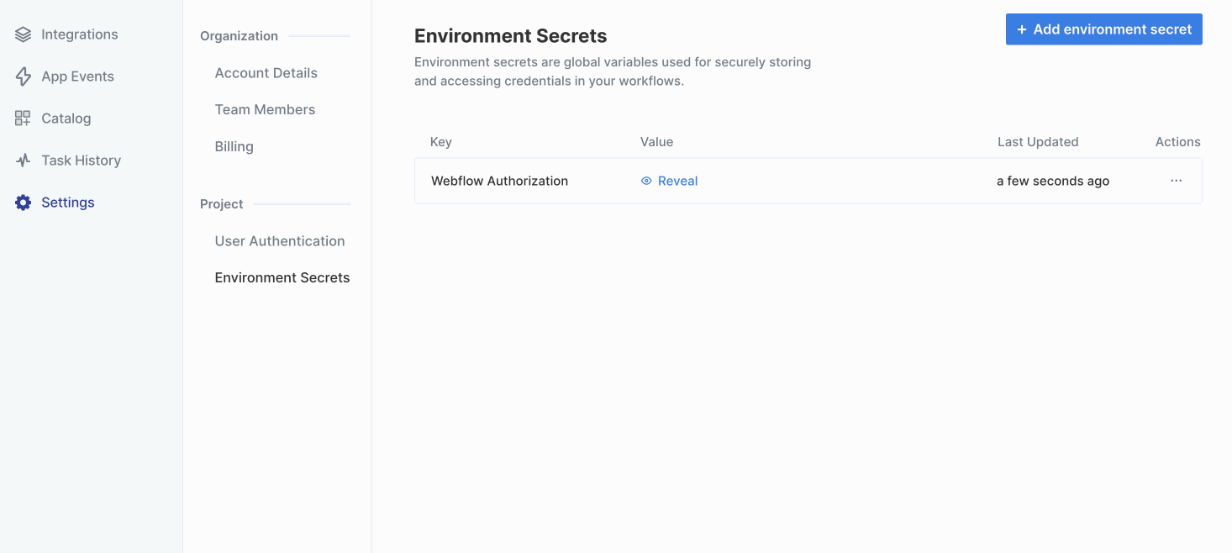Image resolution: width=1232 pixels, height=553 pixels.
Task: Click the Project section label
Action: (222, 204)
